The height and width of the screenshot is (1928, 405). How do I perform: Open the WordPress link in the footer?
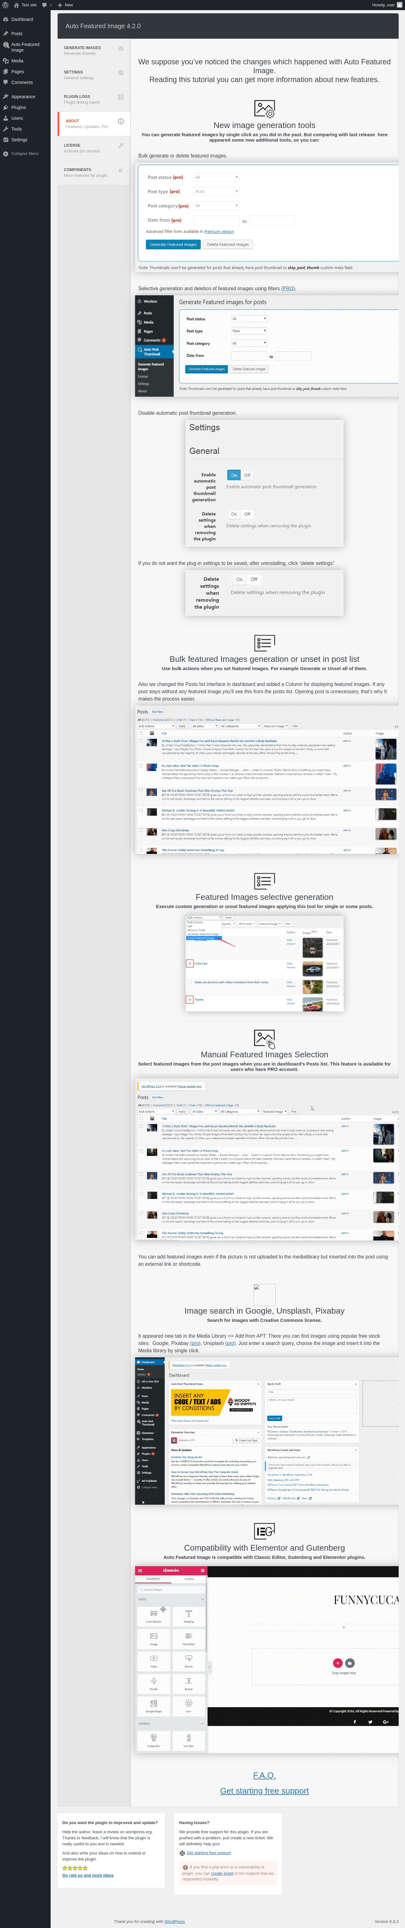click(174, 1921)
